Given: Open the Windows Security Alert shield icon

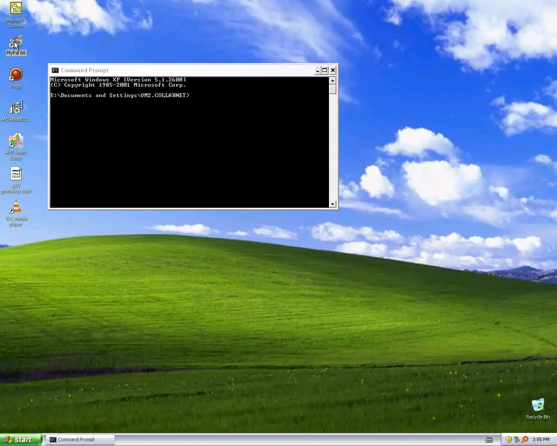Looking at the screenshot, I should (508, 439).
